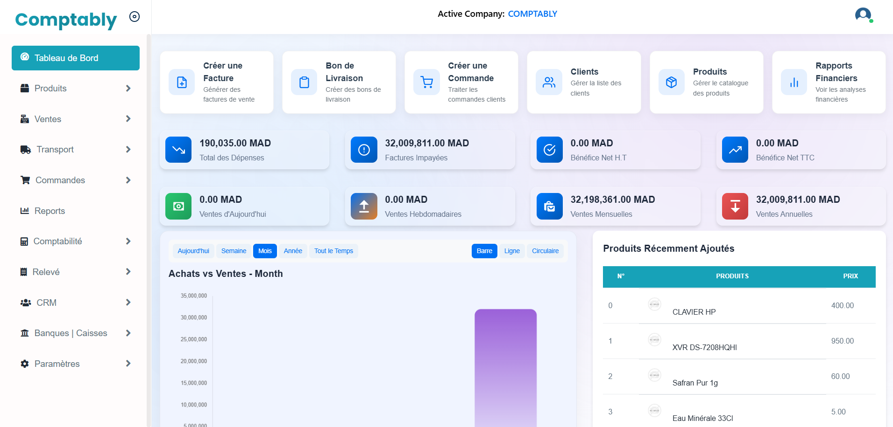
Task: Open the Bon de Livraison clipboard icon
Action: (304, 83)
